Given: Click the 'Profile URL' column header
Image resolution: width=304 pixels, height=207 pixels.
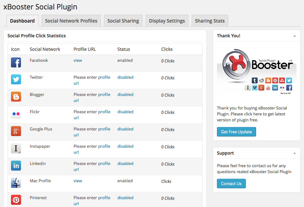Looking at the screenshot, I should 85,49.
